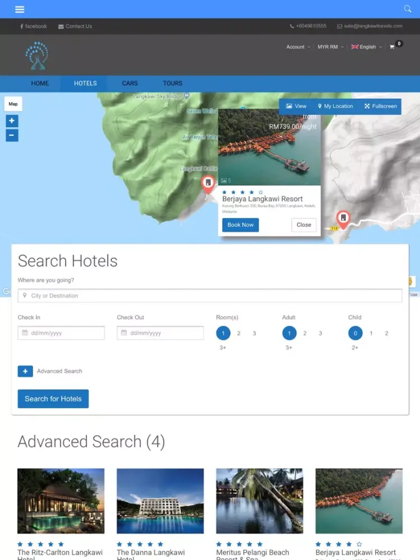Viewport: 420px width, 560px height.
Task: Open the Contact Us link
Action: click(x=76, y=26)
